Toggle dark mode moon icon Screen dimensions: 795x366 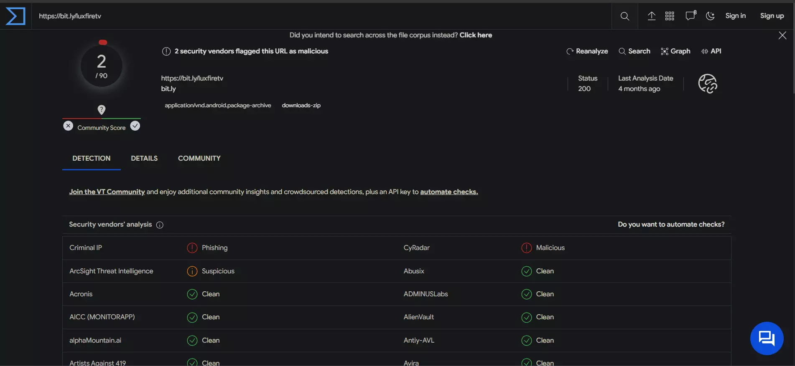pyautogui.click(x=710, y=16)
